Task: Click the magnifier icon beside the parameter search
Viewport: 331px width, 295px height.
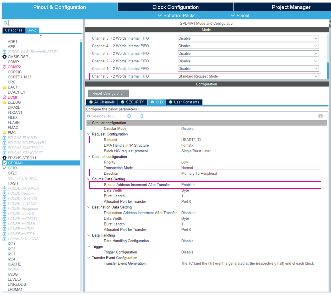Action: coord(89,116)
